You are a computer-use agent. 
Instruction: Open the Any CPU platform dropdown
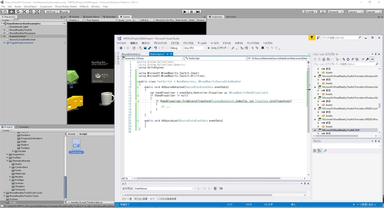pyautogui.click(x=195, y=48)
